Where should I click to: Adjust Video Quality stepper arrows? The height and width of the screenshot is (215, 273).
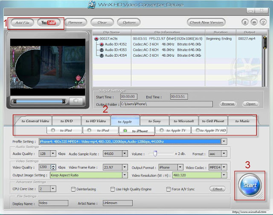pos(53,167)
